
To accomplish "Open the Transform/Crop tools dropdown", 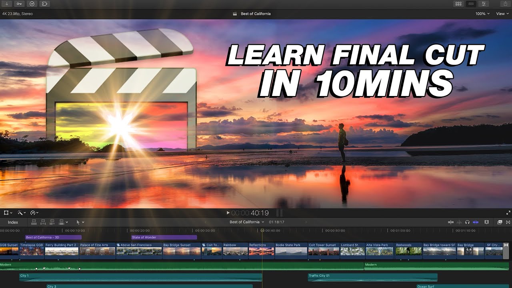I will pyautogui.click(x=8, y=213).
